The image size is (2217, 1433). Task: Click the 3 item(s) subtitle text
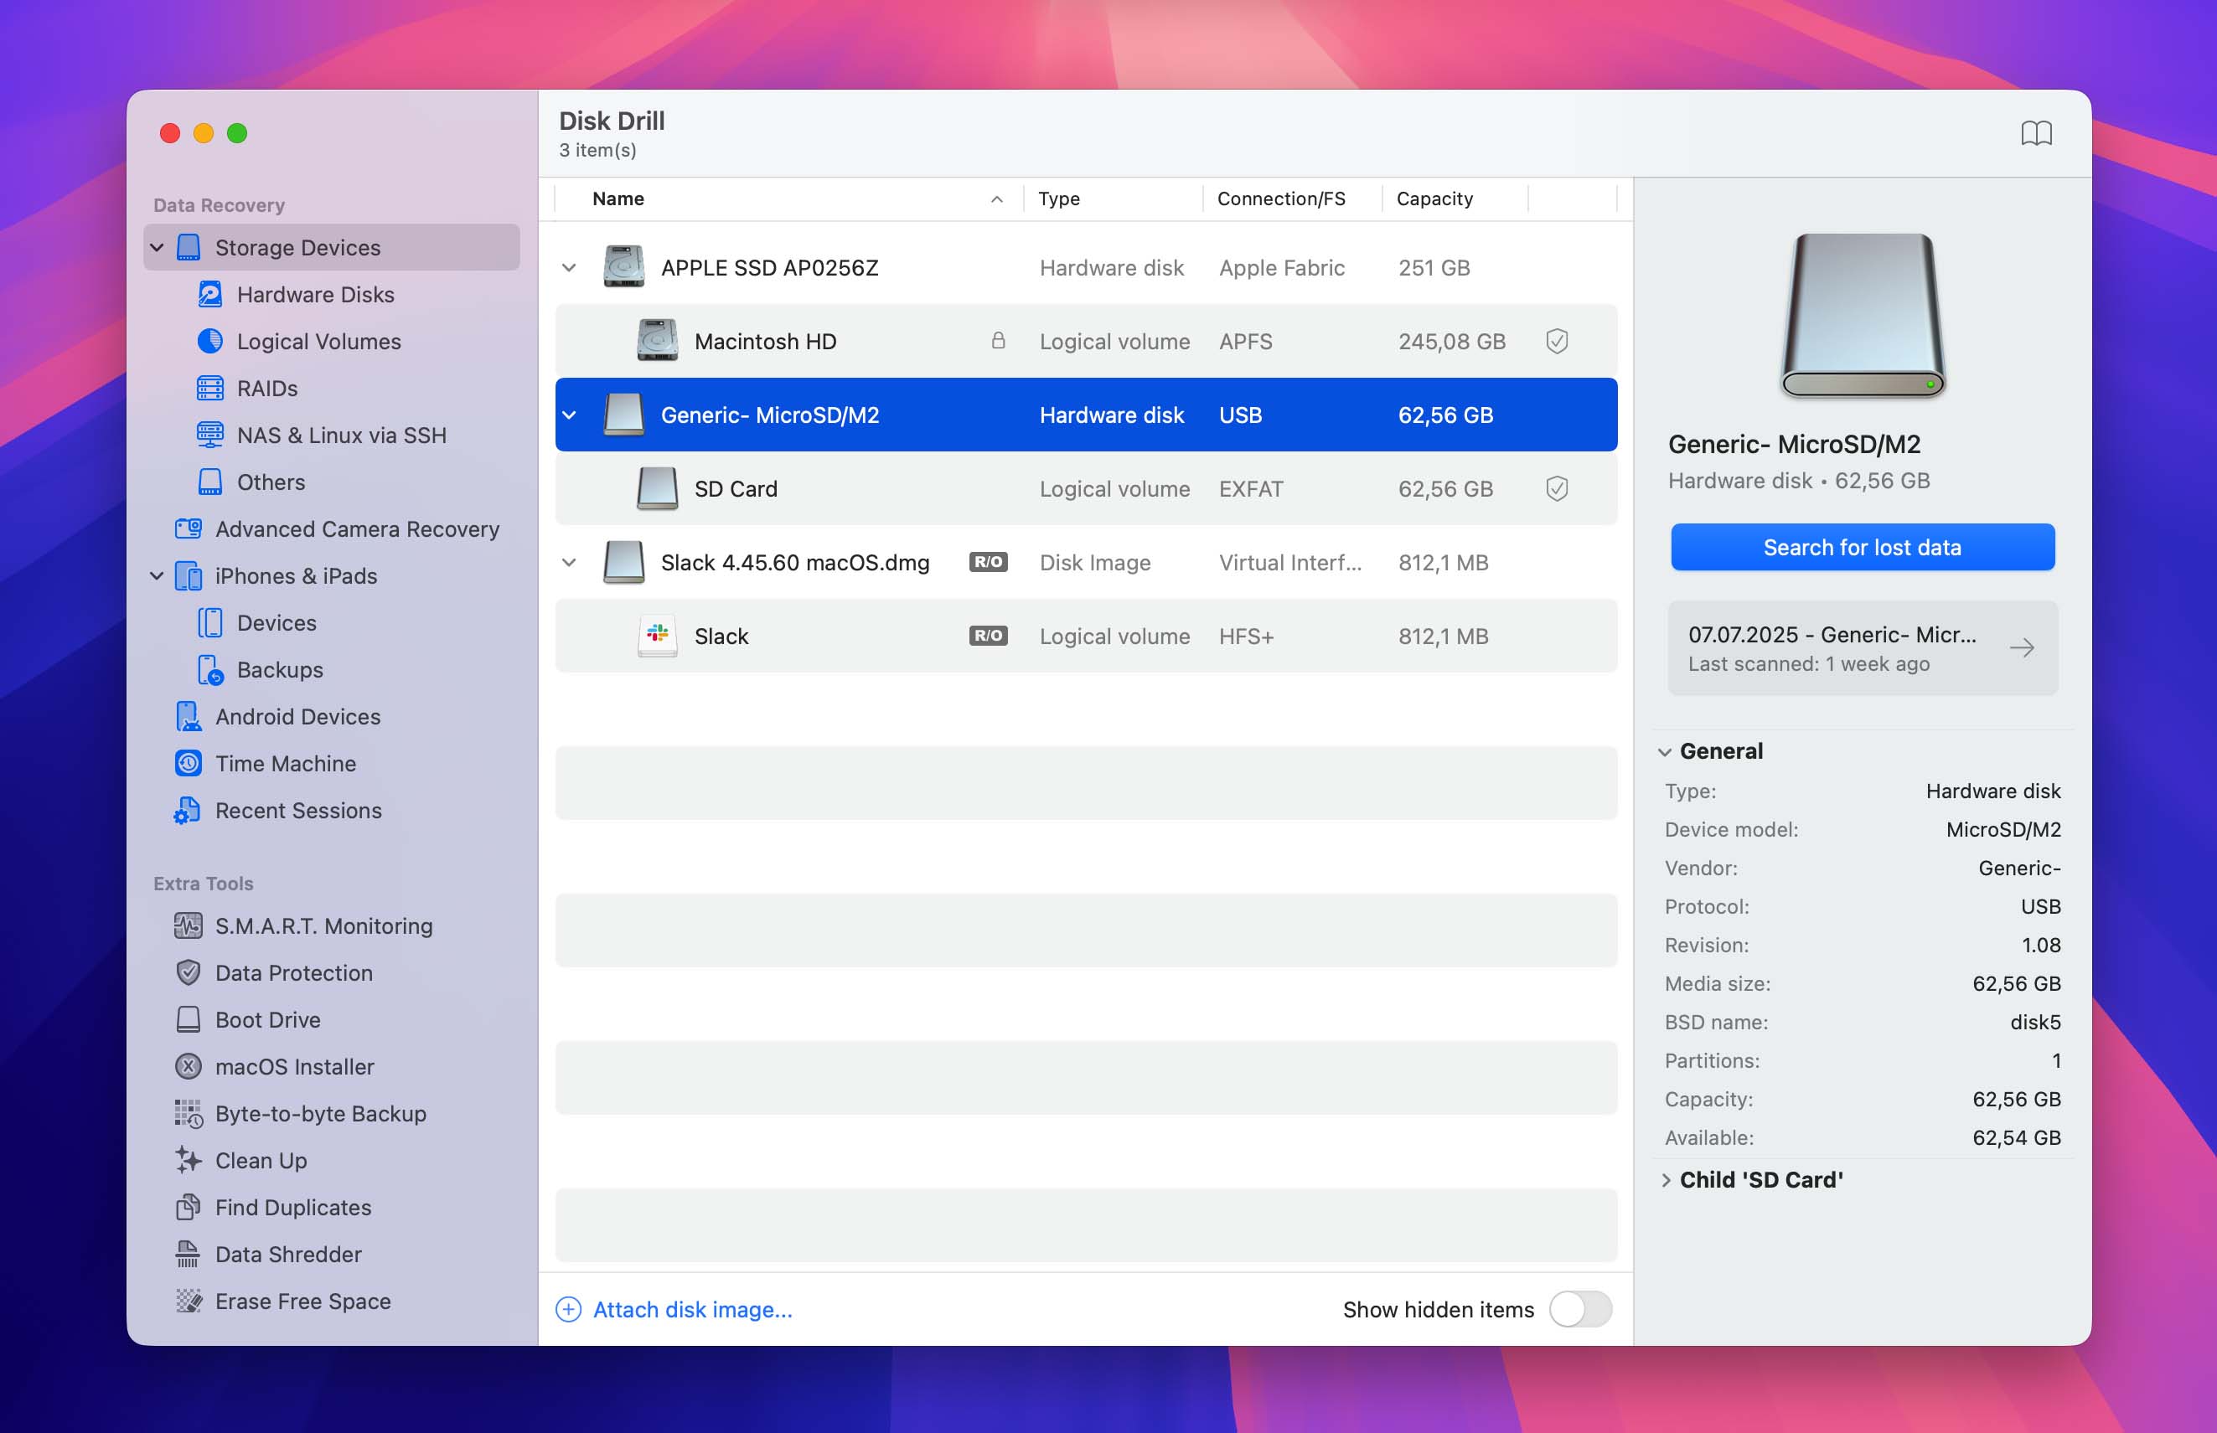(x=597, y=150)
